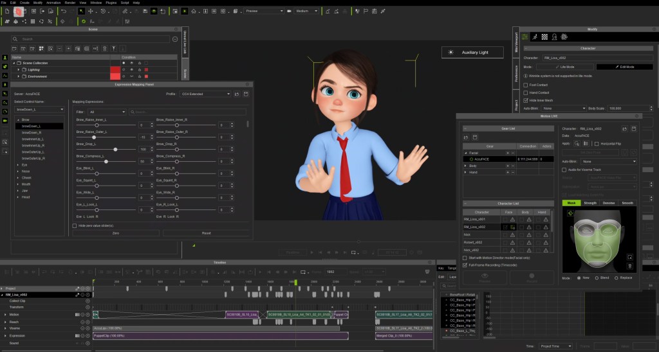Switch to the Smooth tab
Screen dimensions: 659x352
coord(627,203)
